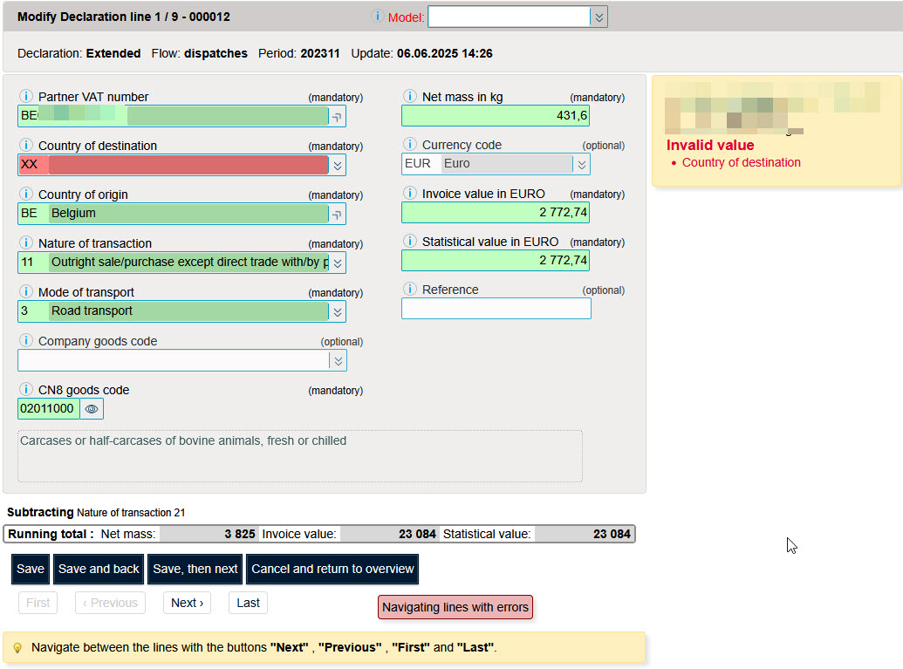Image resolution: width=903 pixels, height=669 pixels.
Task: Click info icon for Country of destination
Action: click(x=25, y=146)
